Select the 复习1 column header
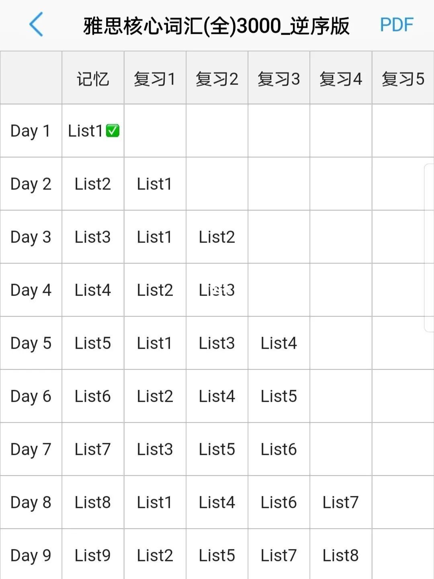The image size is (434, 579). [155, 79]
